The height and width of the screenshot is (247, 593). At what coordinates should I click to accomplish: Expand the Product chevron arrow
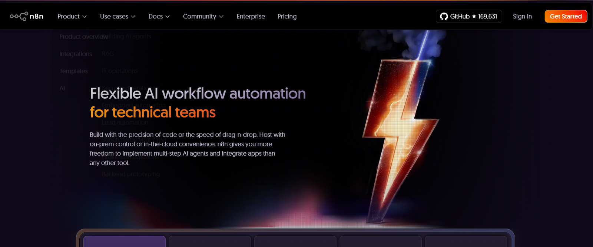point(85,17)
